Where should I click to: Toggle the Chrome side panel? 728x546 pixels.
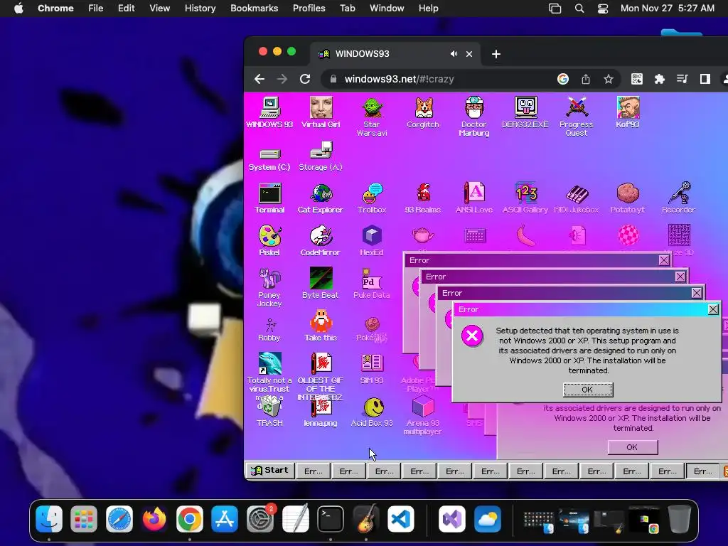tap(705, 80)
